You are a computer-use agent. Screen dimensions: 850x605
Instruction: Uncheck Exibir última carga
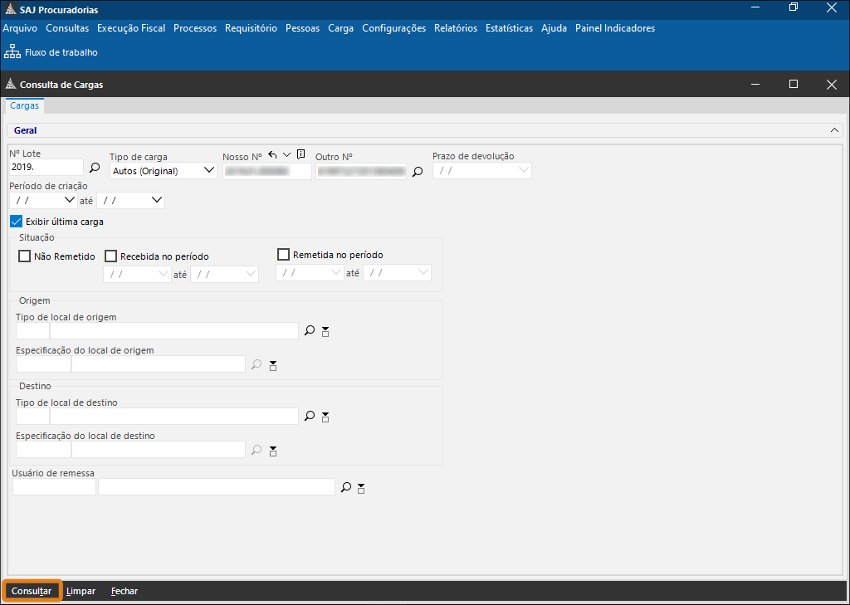coord(16,222)
